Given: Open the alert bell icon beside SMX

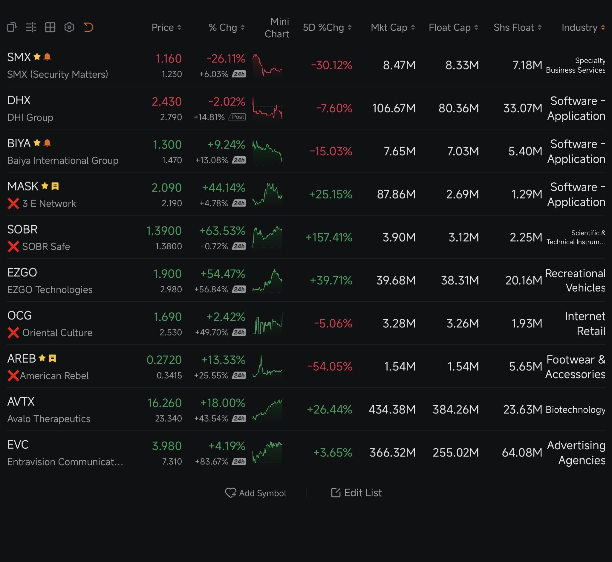Looking at the screenshot, I should 47,57.
